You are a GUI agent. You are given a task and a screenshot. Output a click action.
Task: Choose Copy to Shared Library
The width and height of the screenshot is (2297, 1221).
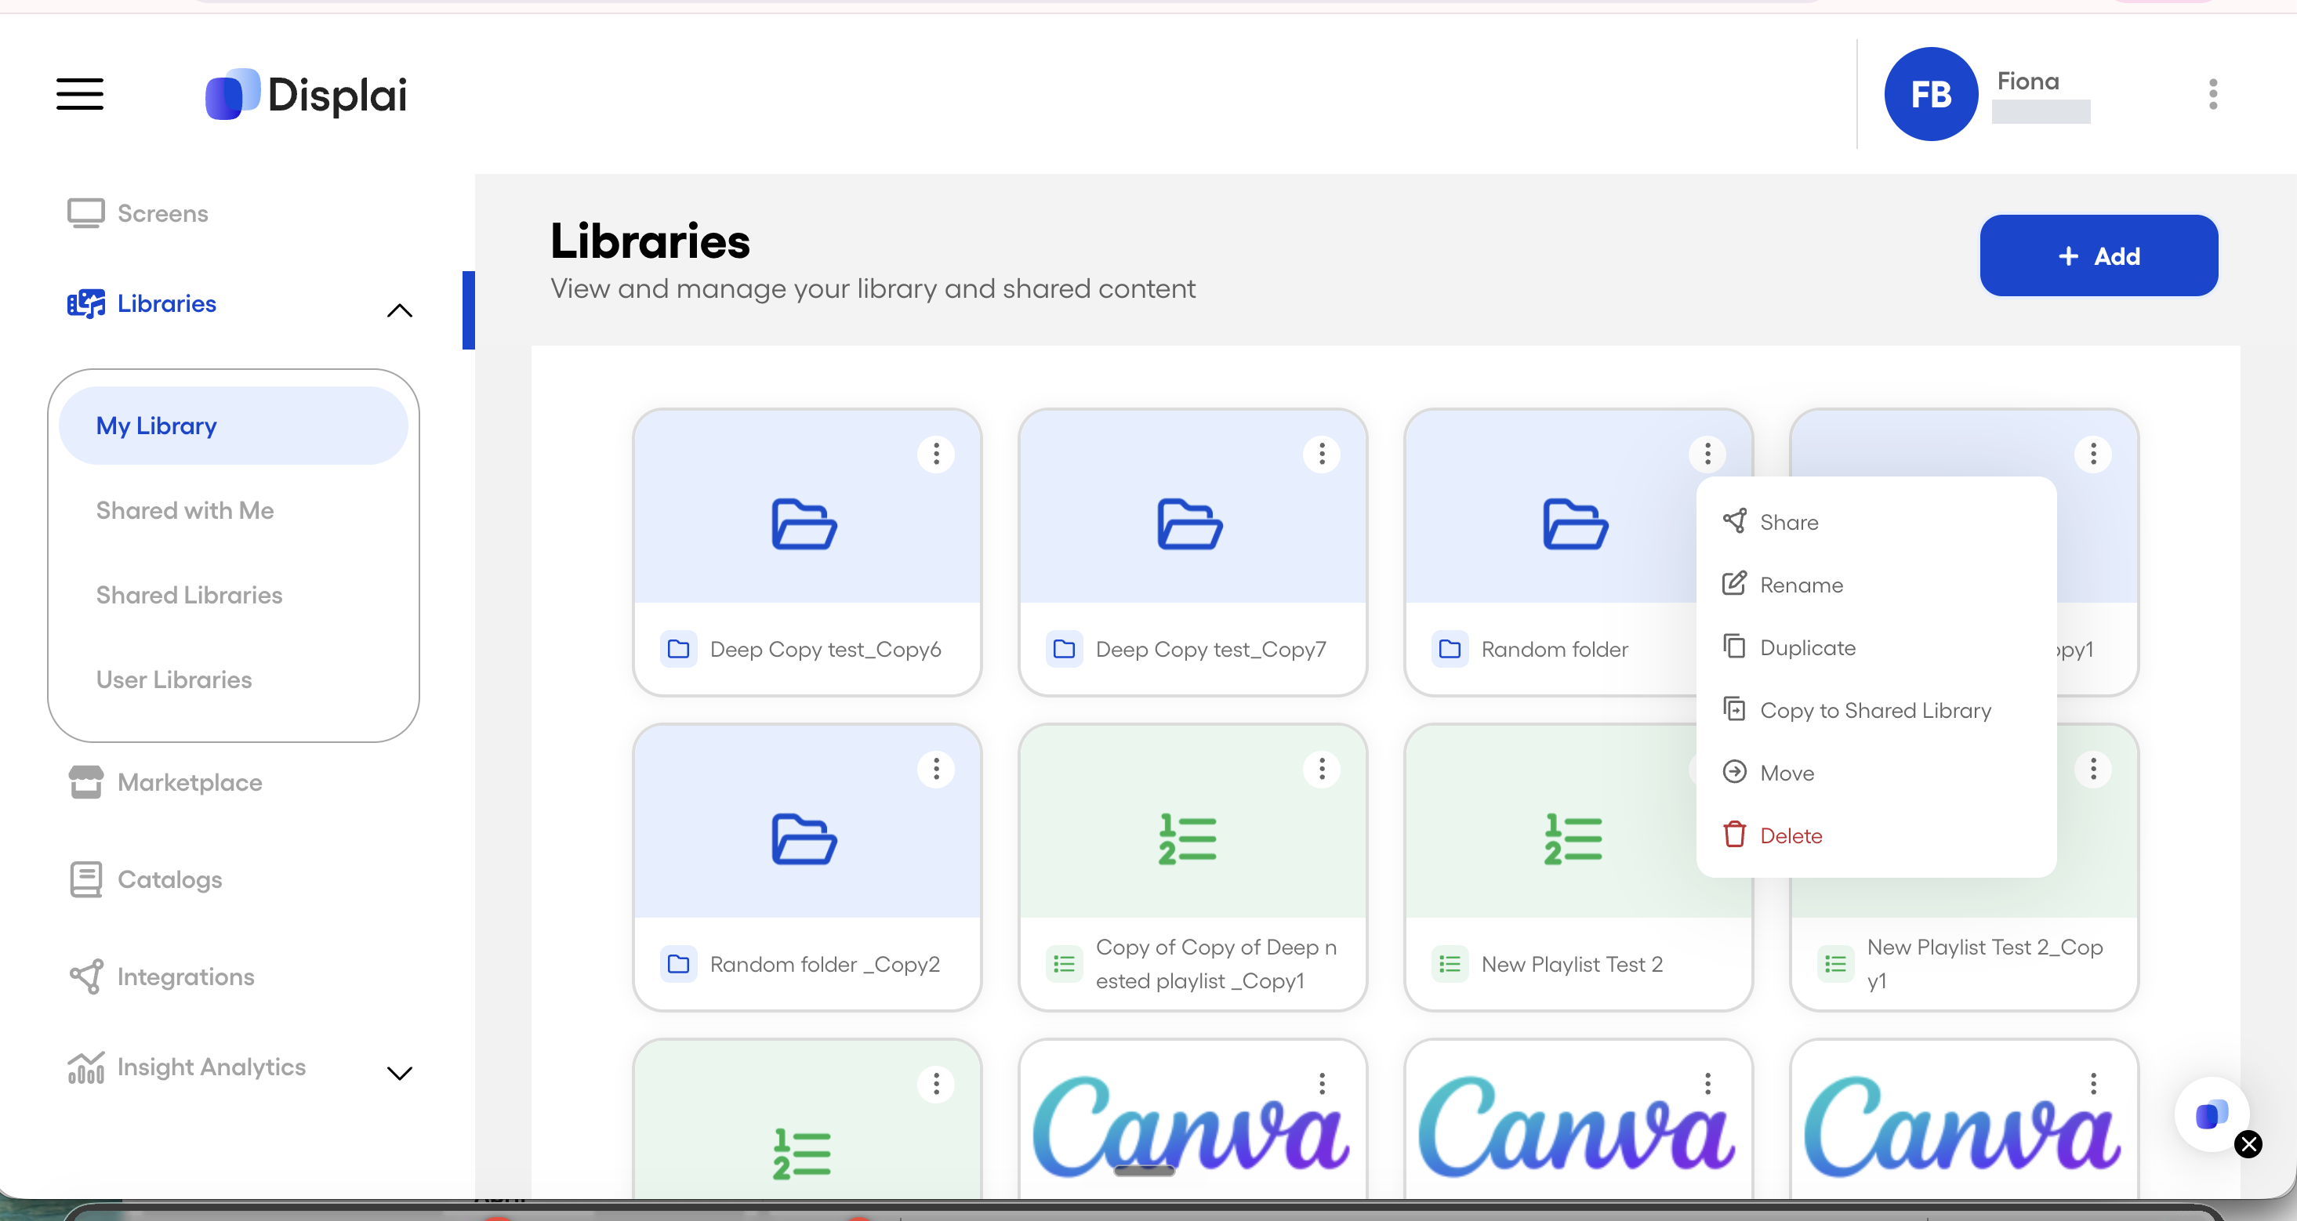1876,710
